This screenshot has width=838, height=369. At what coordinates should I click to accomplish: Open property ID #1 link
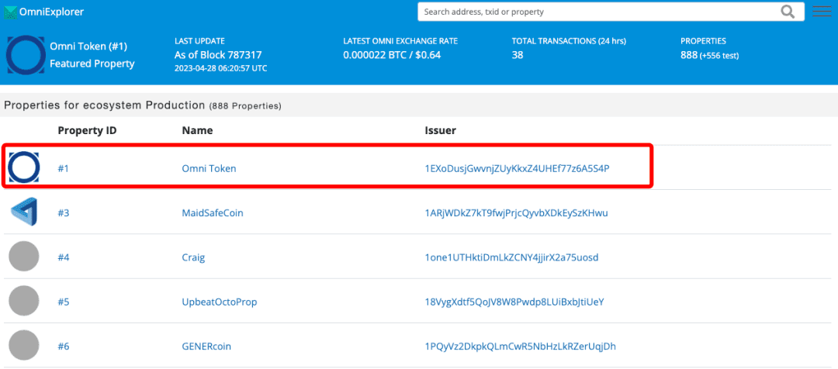64,169
